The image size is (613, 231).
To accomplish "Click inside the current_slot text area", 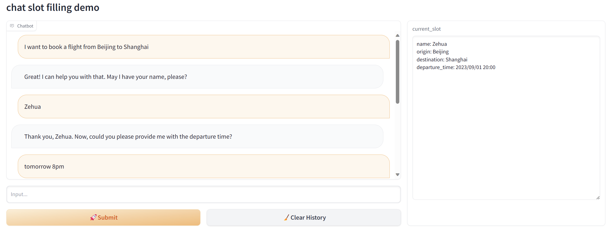I will tap(506, 118).
